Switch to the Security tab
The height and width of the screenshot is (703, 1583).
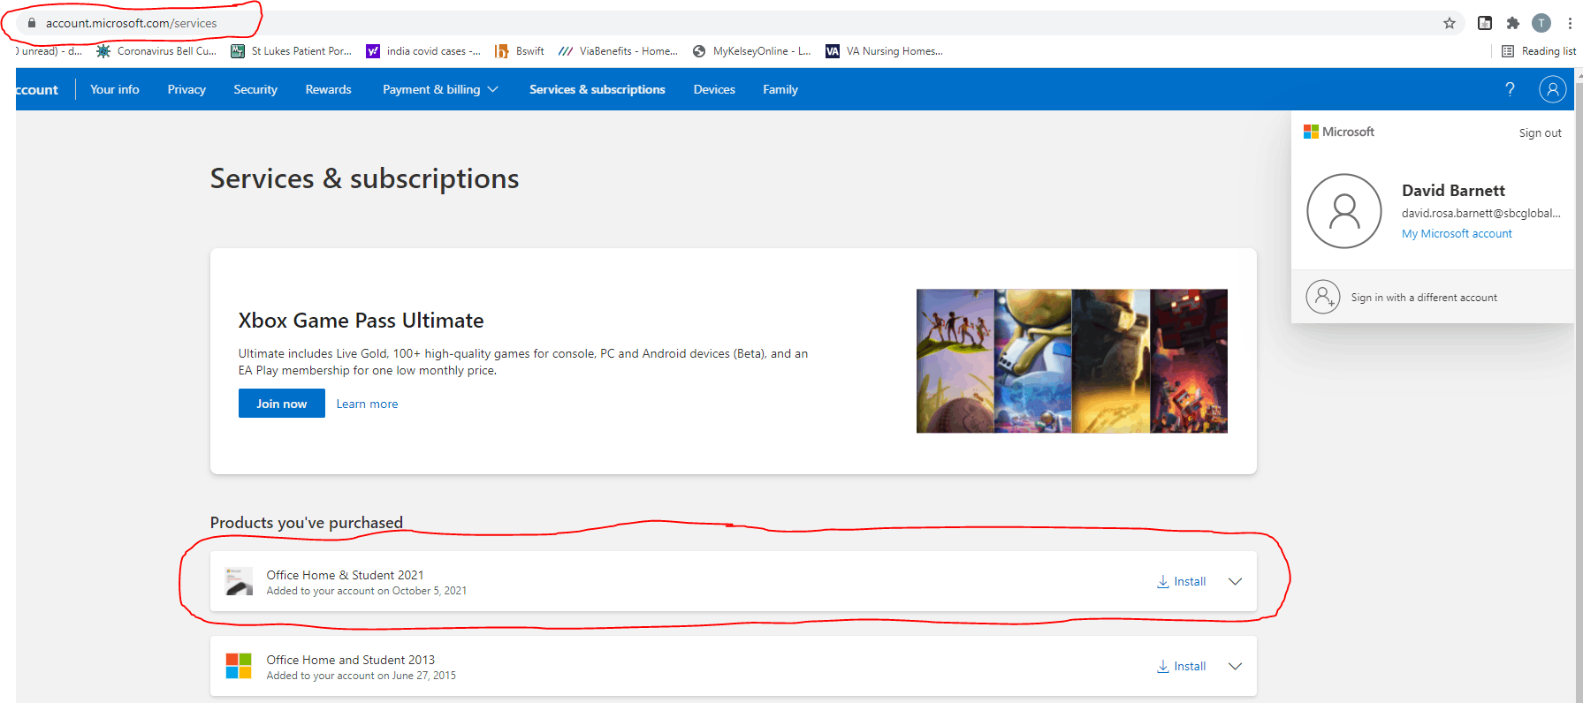pyautogui.click(x=255, y=89)
